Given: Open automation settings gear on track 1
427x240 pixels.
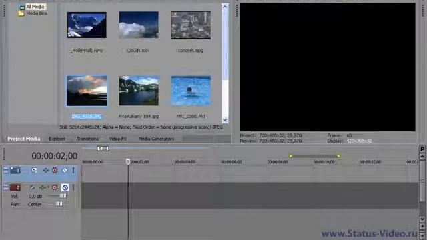Looking at the screenshot, I should (x=55, y=171).
